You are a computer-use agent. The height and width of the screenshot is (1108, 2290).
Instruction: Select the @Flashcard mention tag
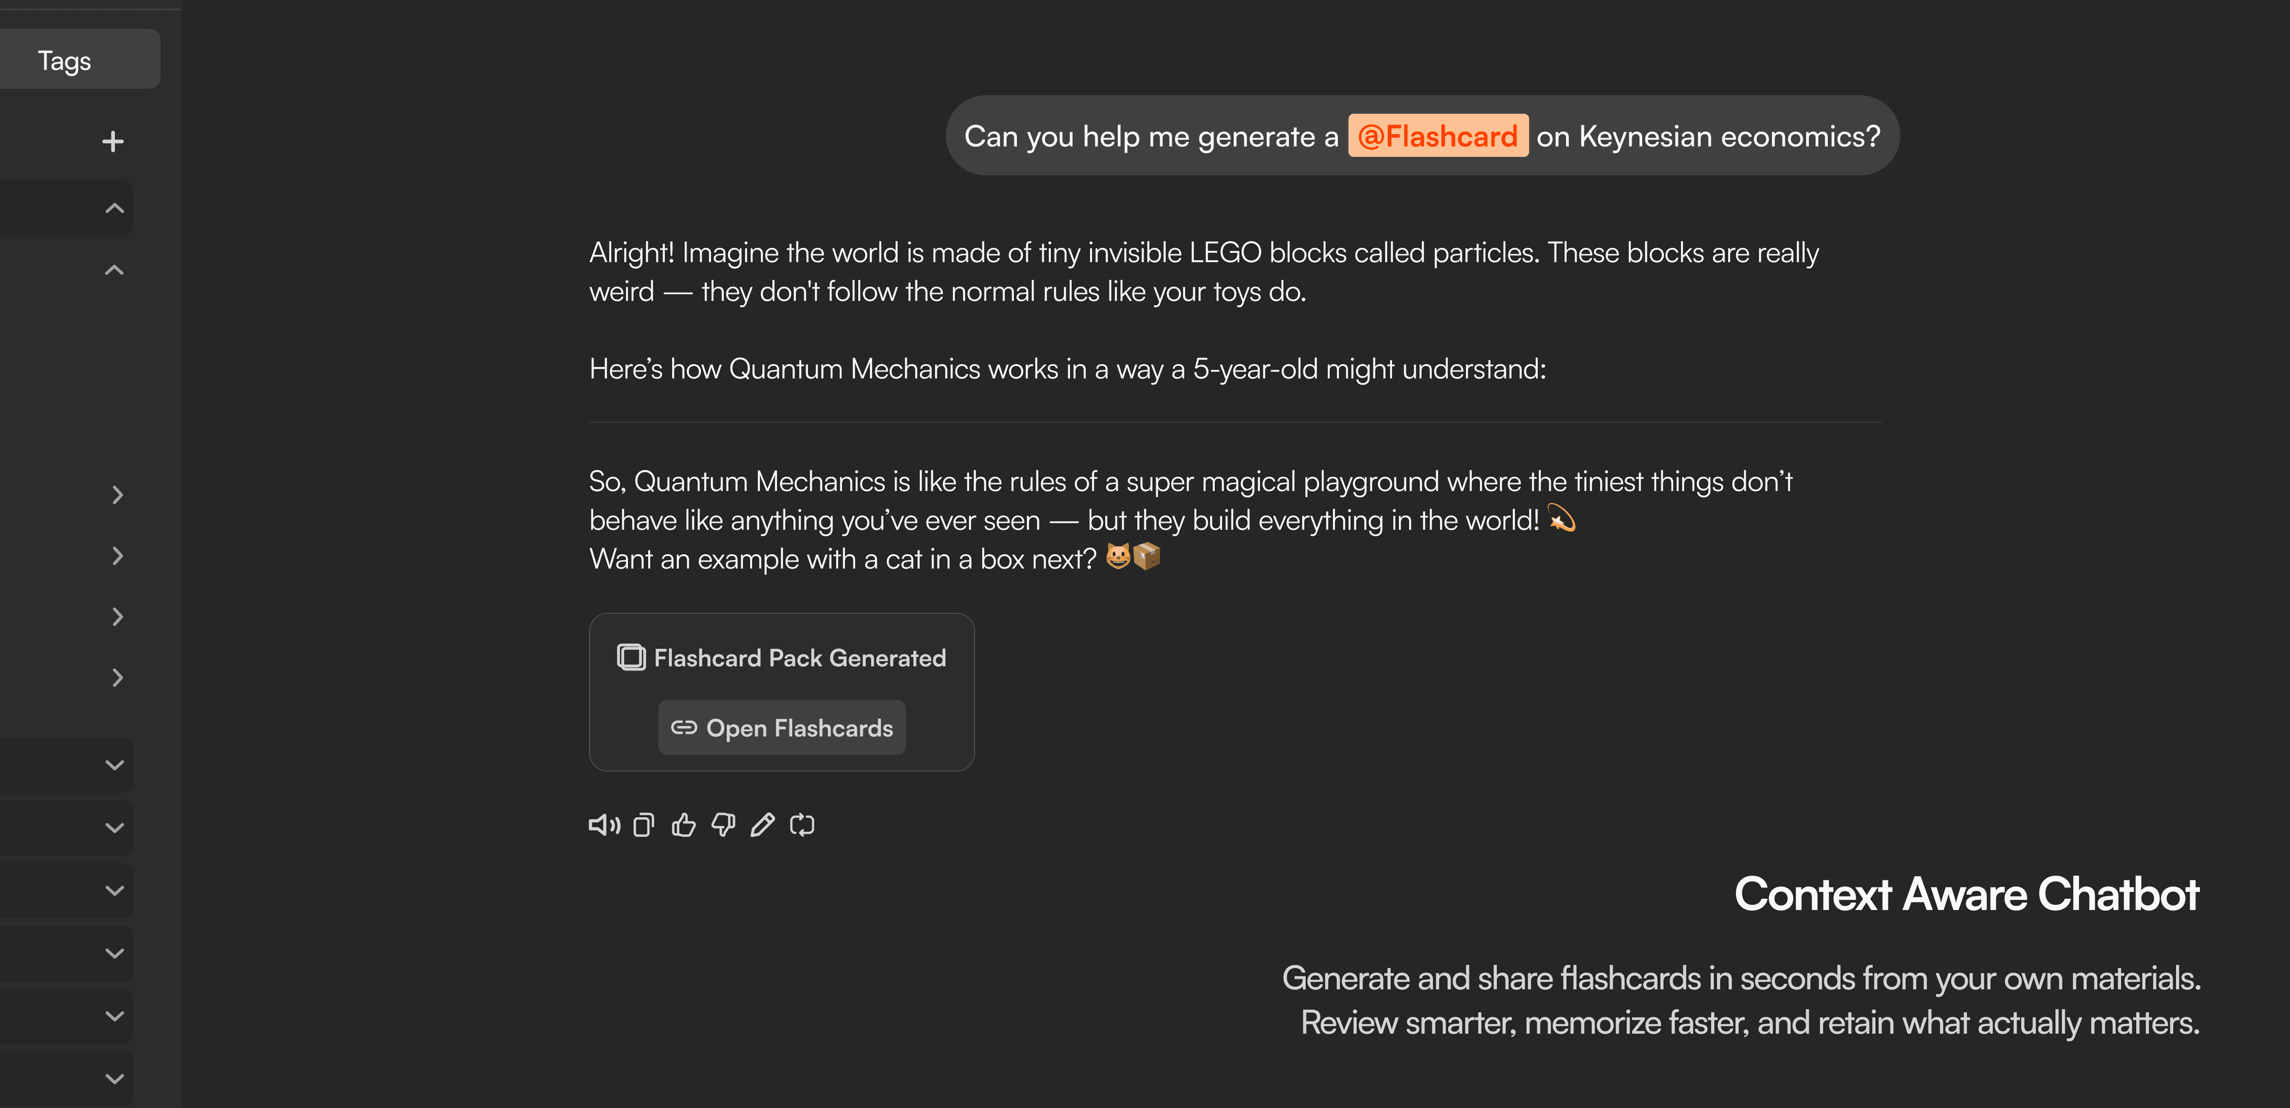pyautogui.click(x=1437, y=136)
